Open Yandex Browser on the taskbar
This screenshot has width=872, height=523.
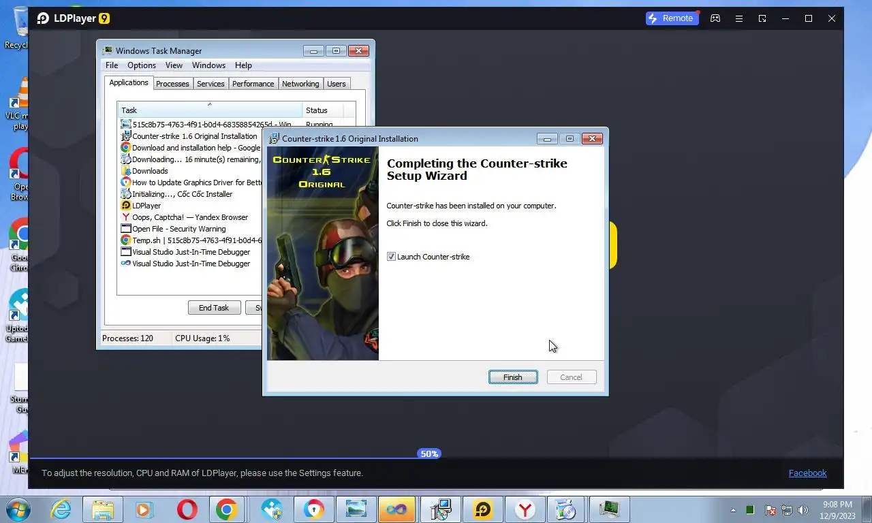coord(525,509)
